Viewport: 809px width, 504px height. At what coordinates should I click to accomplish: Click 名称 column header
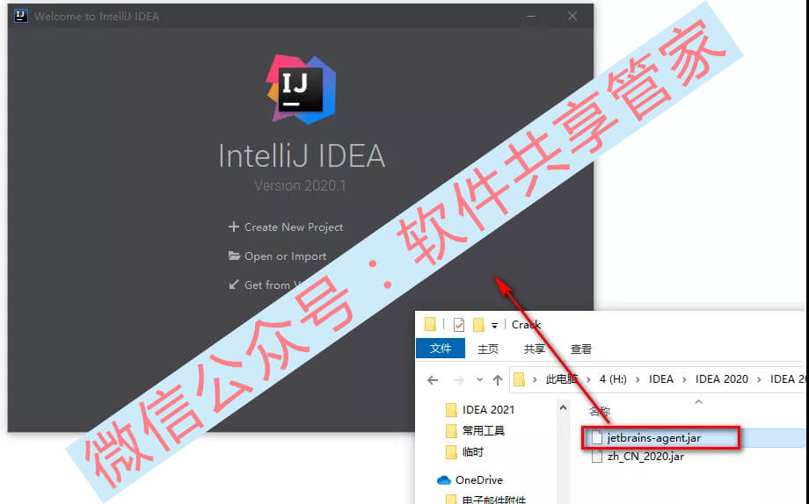click(x=600, y=411)
